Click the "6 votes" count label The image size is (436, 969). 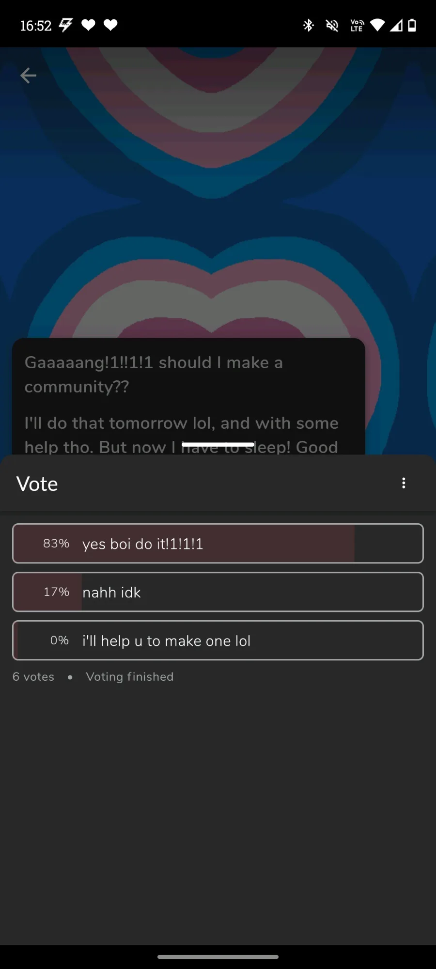33,676
